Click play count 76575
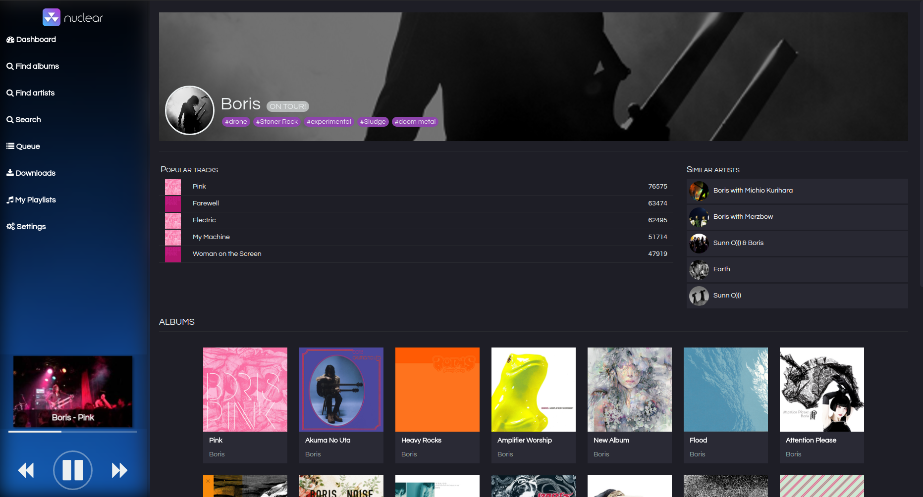923x497 pixels. tap(657, 187)
